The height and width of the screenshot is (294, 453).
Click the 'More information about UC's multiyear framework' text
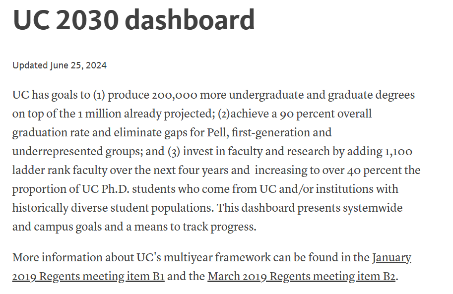tap(141, 257)
